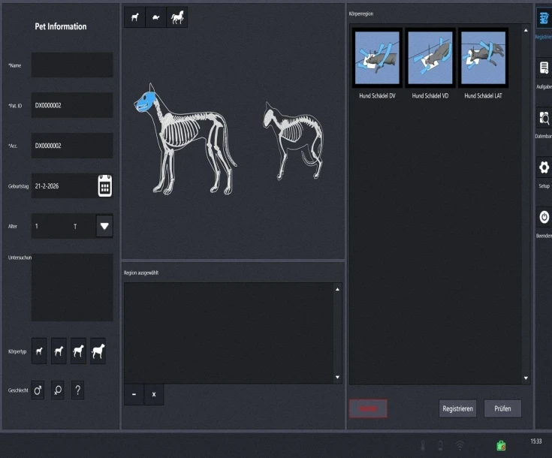This screenshot has width=552, height=458.
Task: Select the dog species icon in top toolbar
Action: click(134, 17)
